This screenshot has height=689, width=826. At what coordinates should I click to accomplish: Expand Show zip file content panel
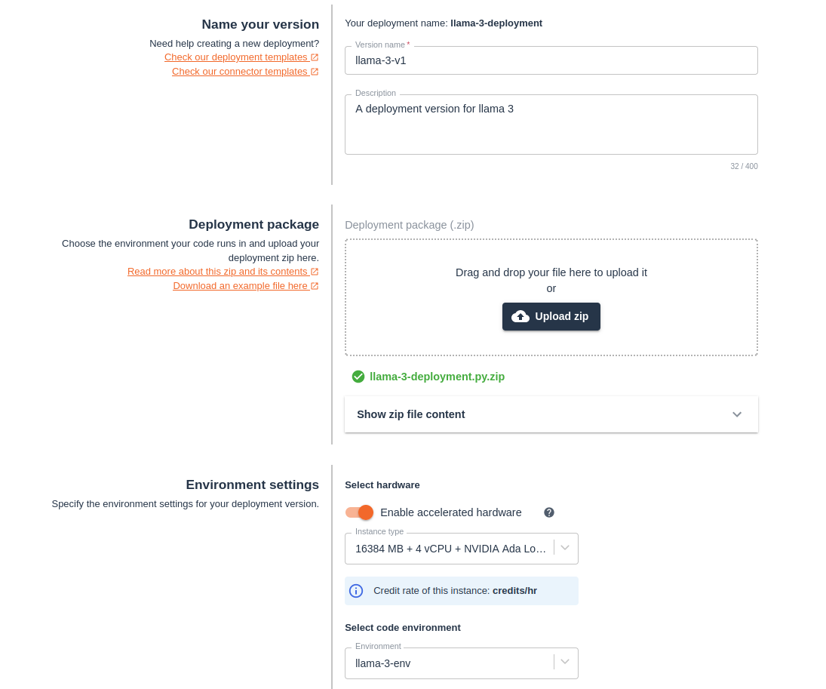click(x=551, y=414)
